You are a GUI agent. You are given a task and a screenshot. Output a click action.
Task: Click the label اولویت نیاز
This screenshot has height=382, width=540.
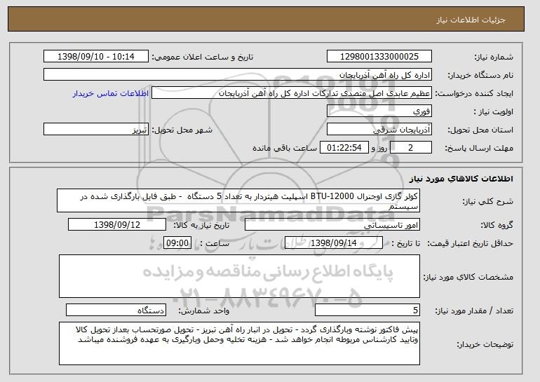[x=493, y=112]
